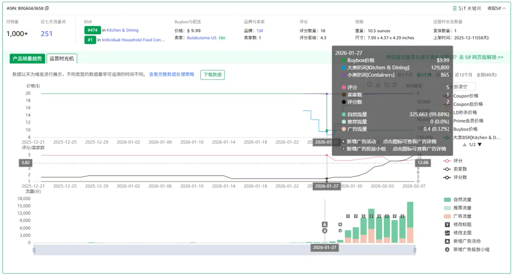The height and width of the screenshot is (275, 513).
Task: Click the 下载数据 button
Action: (x=212, y=74)
